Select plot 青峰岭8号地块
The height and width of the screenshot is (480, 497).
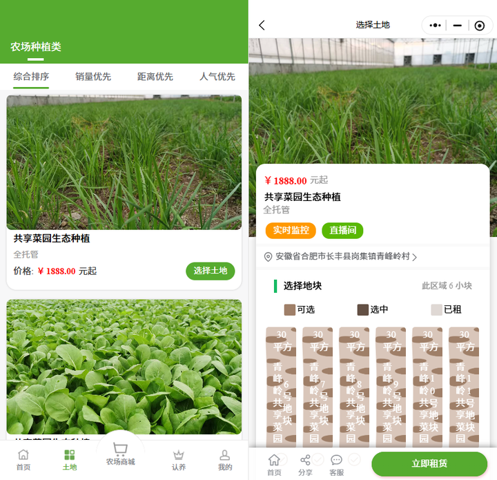[354, 387]
